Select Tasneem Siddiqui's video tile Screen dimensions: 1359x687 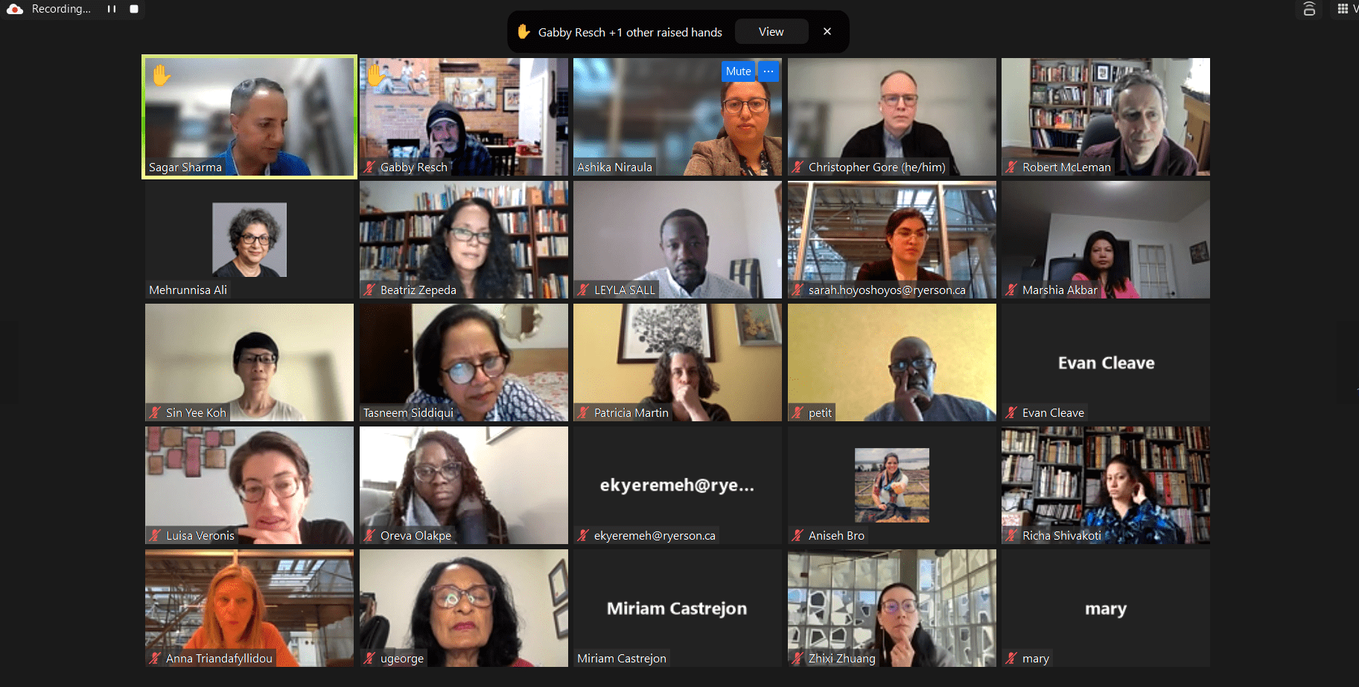[x=464, y=362]
